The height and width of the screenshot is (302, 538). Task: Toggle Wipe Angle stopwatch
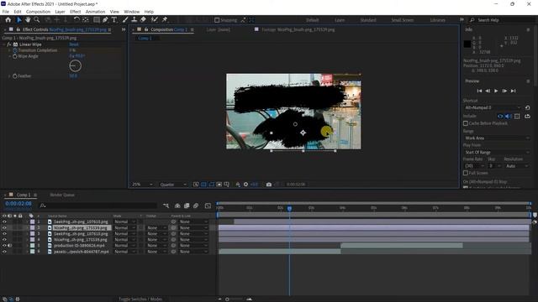pos(15,56)
